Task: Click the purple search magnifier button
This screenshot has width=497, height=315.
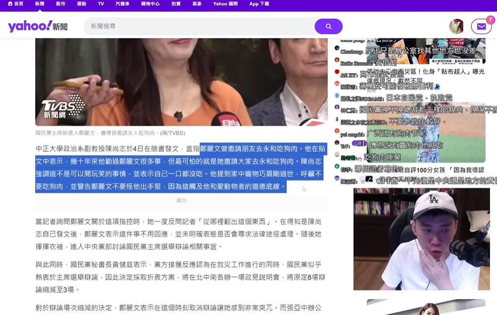Action: 328,26
